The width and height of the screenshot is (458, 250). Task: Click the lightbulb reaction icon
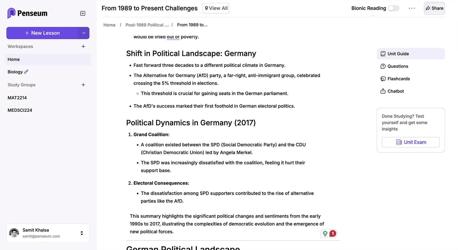coord(325,233)
